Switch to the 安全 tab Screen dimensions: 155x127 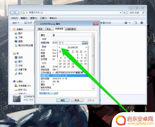tap(48, 29)
